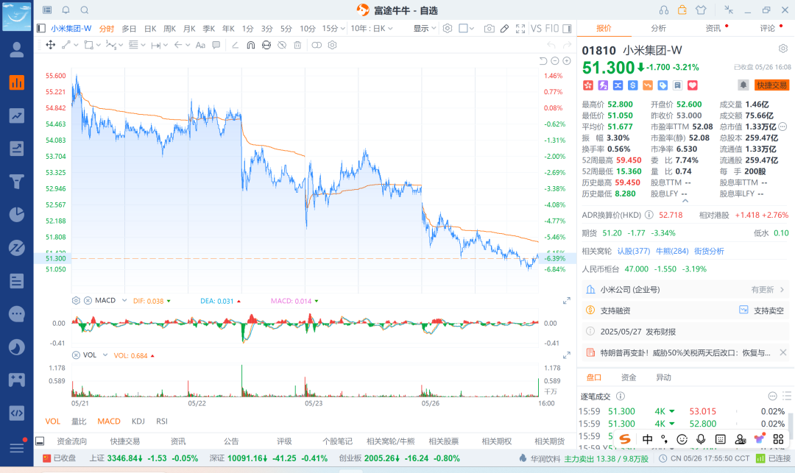Set price alert bell for 01810
795x473 pixels.
pos(743,85)
